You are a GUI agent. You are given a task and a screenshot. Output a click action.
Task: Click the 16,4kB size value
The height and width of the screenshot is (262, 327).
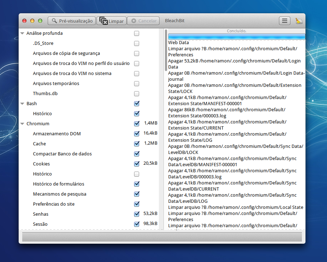click(x=150, y=133)
